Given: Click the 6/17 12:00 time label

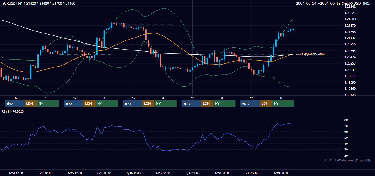Looking at the screenshot, I should pos(193,173).
